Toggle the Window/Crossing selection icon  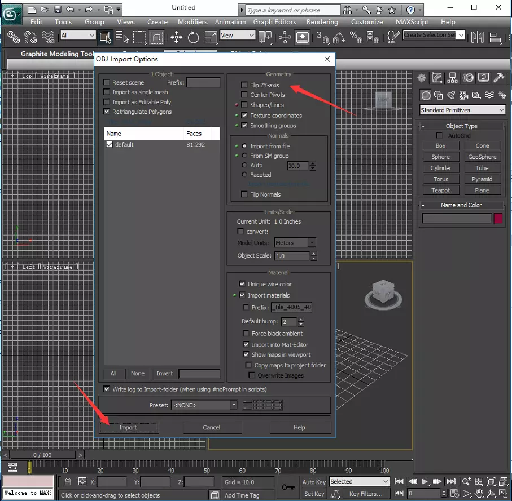pos(157,37)
